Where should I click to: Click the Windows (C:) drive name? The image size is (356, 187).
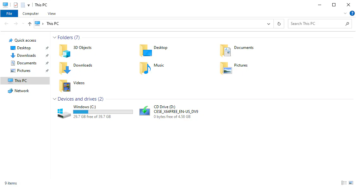click(x=84, y=107)
